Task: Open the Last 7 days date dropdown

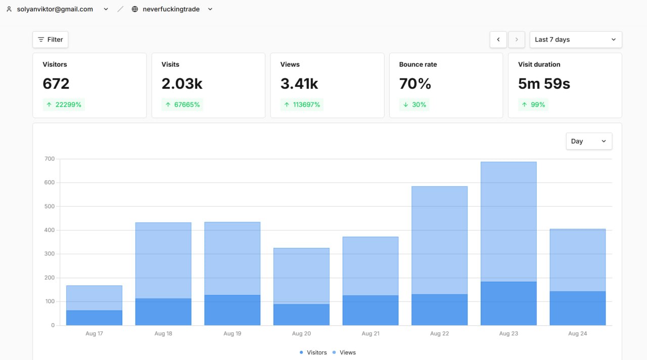Action: click(576, 39)
